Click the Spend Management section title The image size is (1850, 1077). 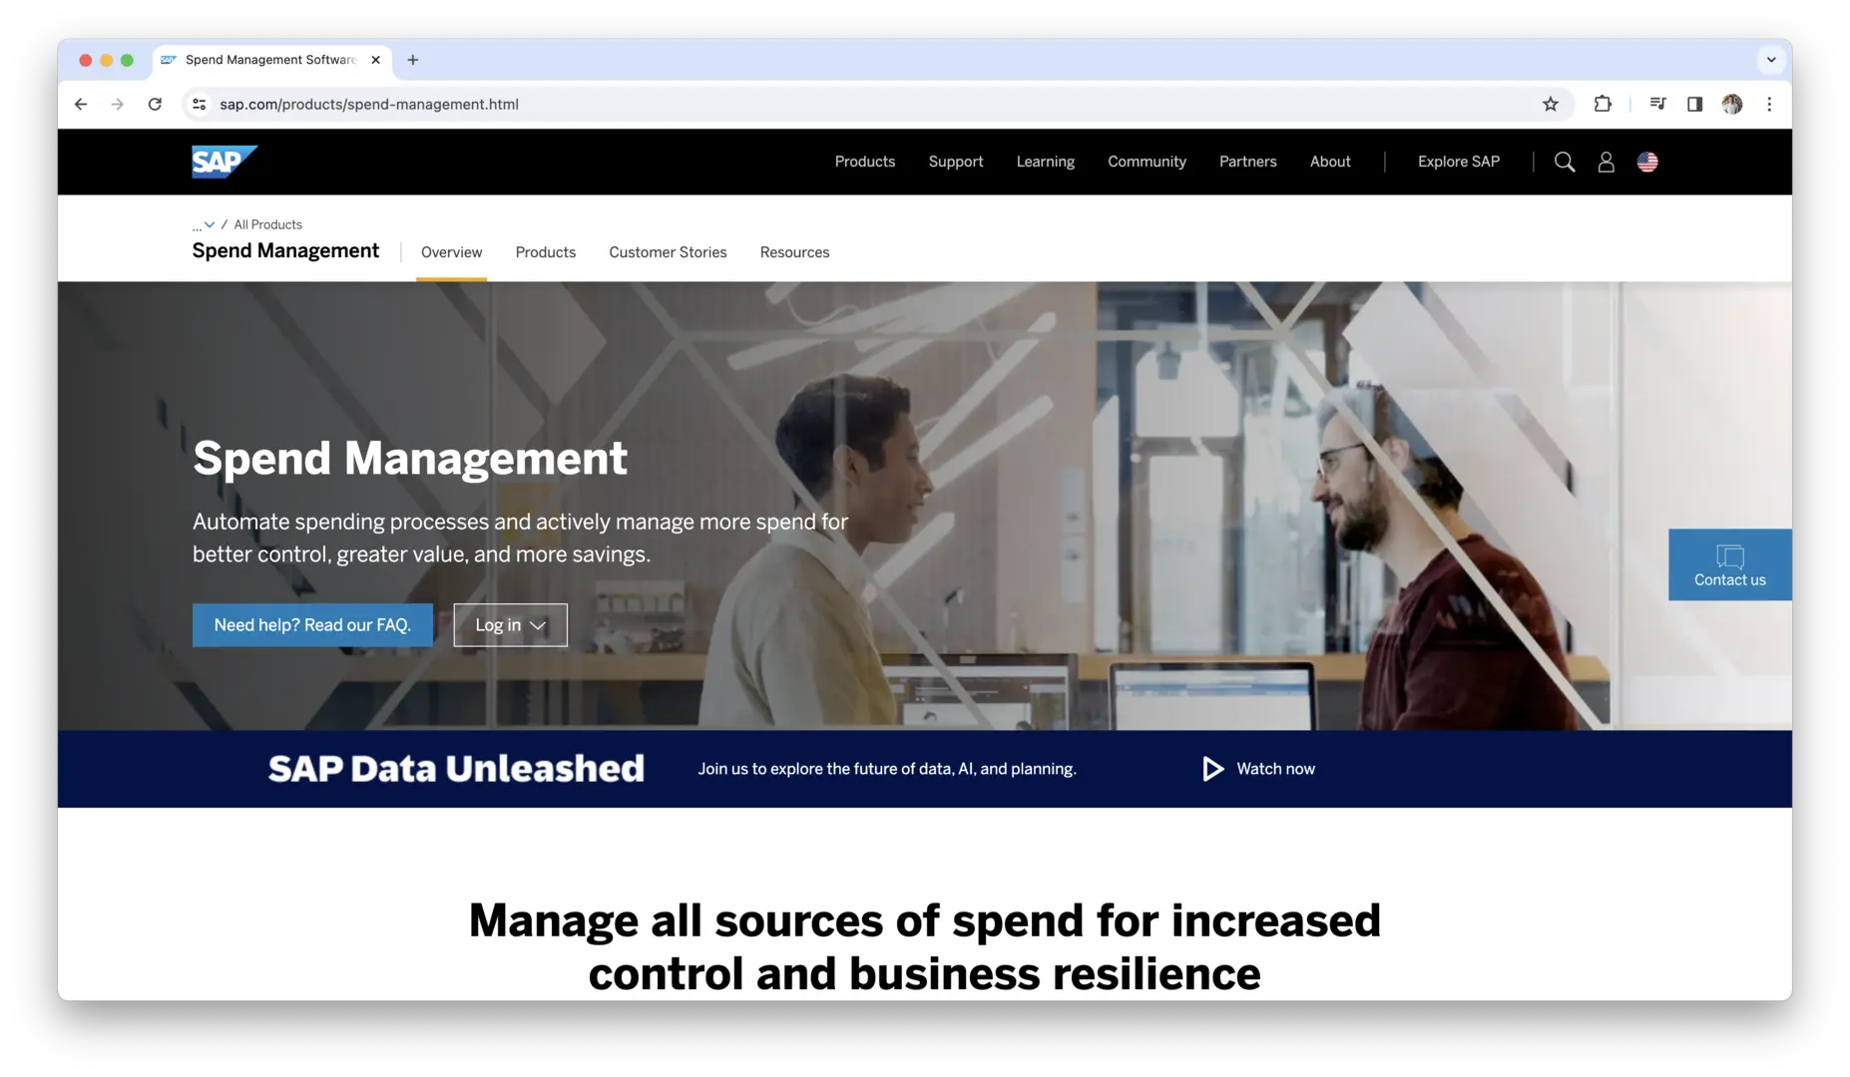tap(285, 251)
